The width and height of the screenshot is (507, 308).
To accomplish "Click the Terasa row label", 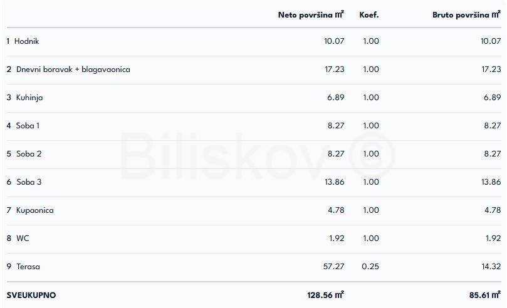I will pos(28,267).
